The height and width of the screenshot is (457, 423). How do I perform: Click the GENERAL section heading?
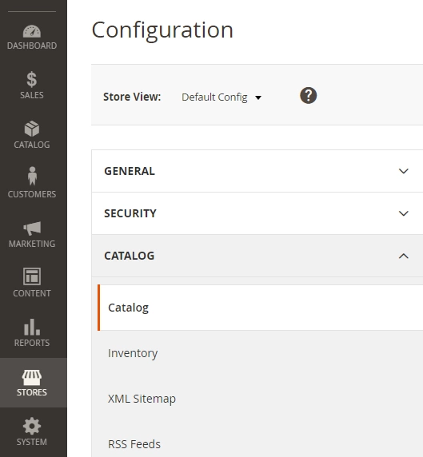(130, 171)
